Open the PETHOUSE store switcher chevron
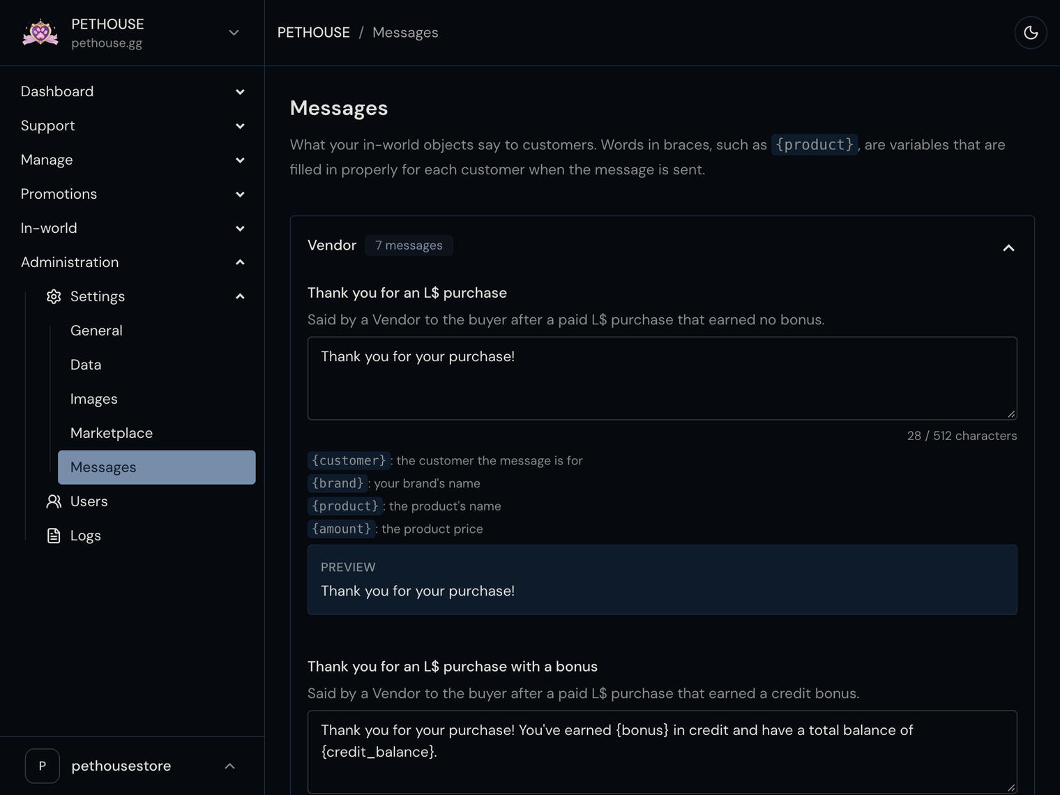This screenshot has height=795, width=1060. coord(234,33)
